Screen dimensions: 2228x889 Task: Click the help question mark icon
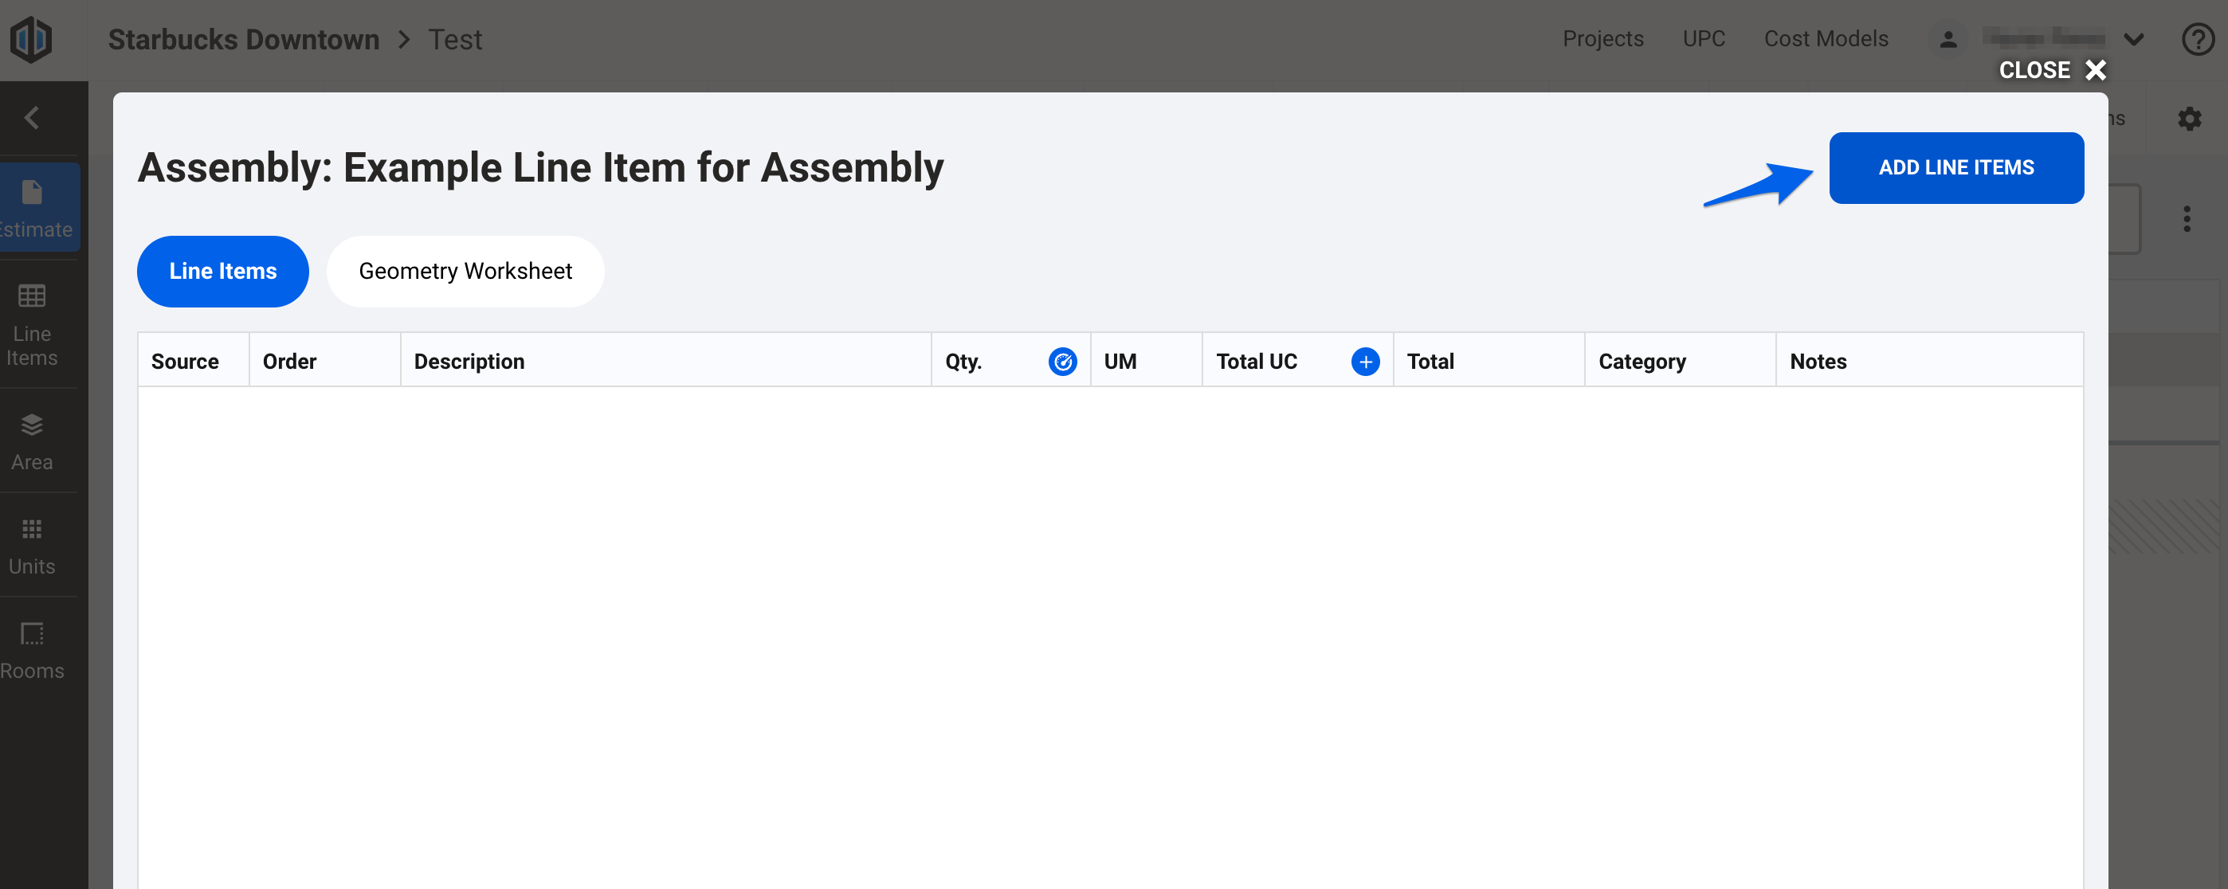pyautogui.click(x=2198, y=39)
